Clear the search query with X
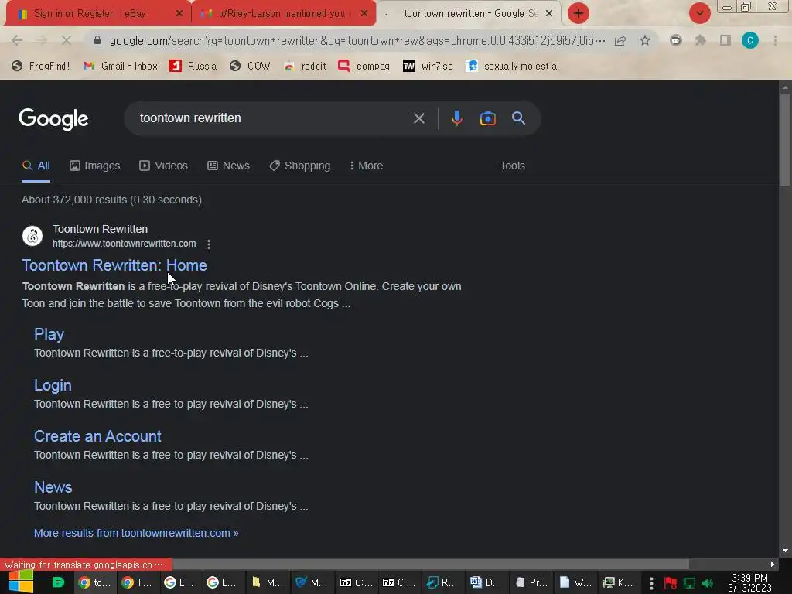This screenshot has width=792, height=594. [x=418, y=118]
